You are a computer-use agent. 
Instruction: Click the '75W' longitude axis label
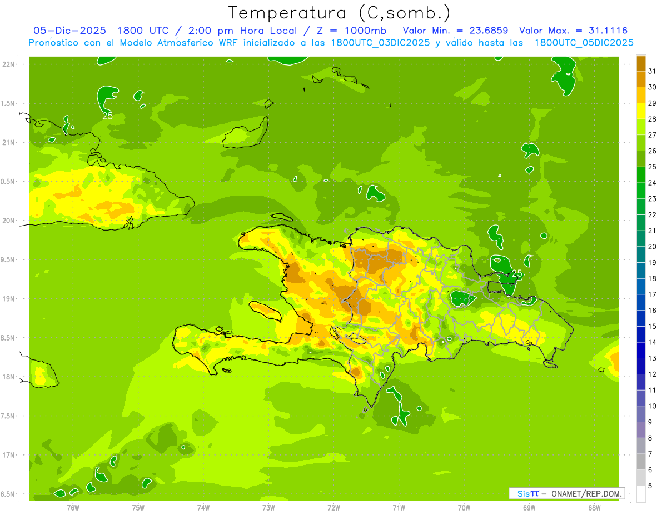point(138,508)
